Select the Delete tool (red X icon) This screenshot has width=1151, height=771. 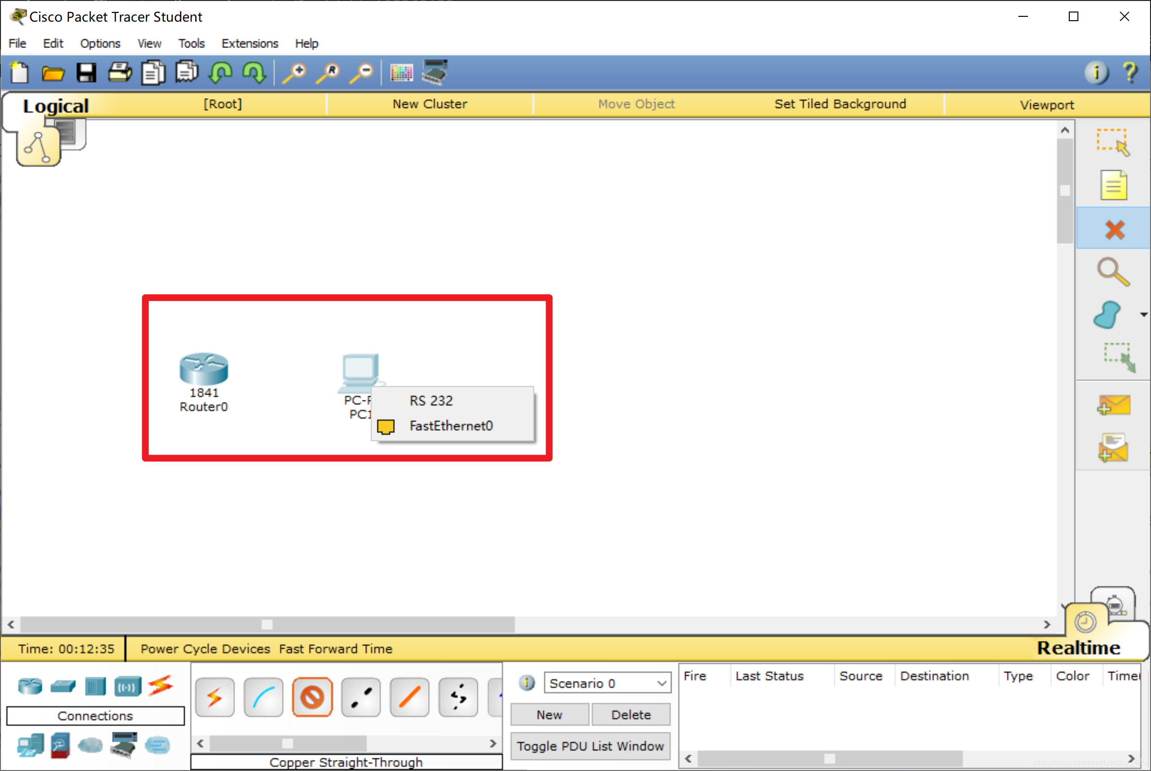coord(1115,230)
